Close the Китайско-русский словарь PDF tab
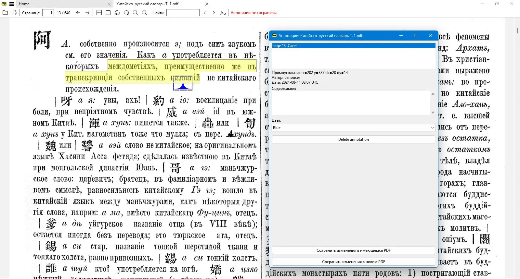 [x=207, y=4]
